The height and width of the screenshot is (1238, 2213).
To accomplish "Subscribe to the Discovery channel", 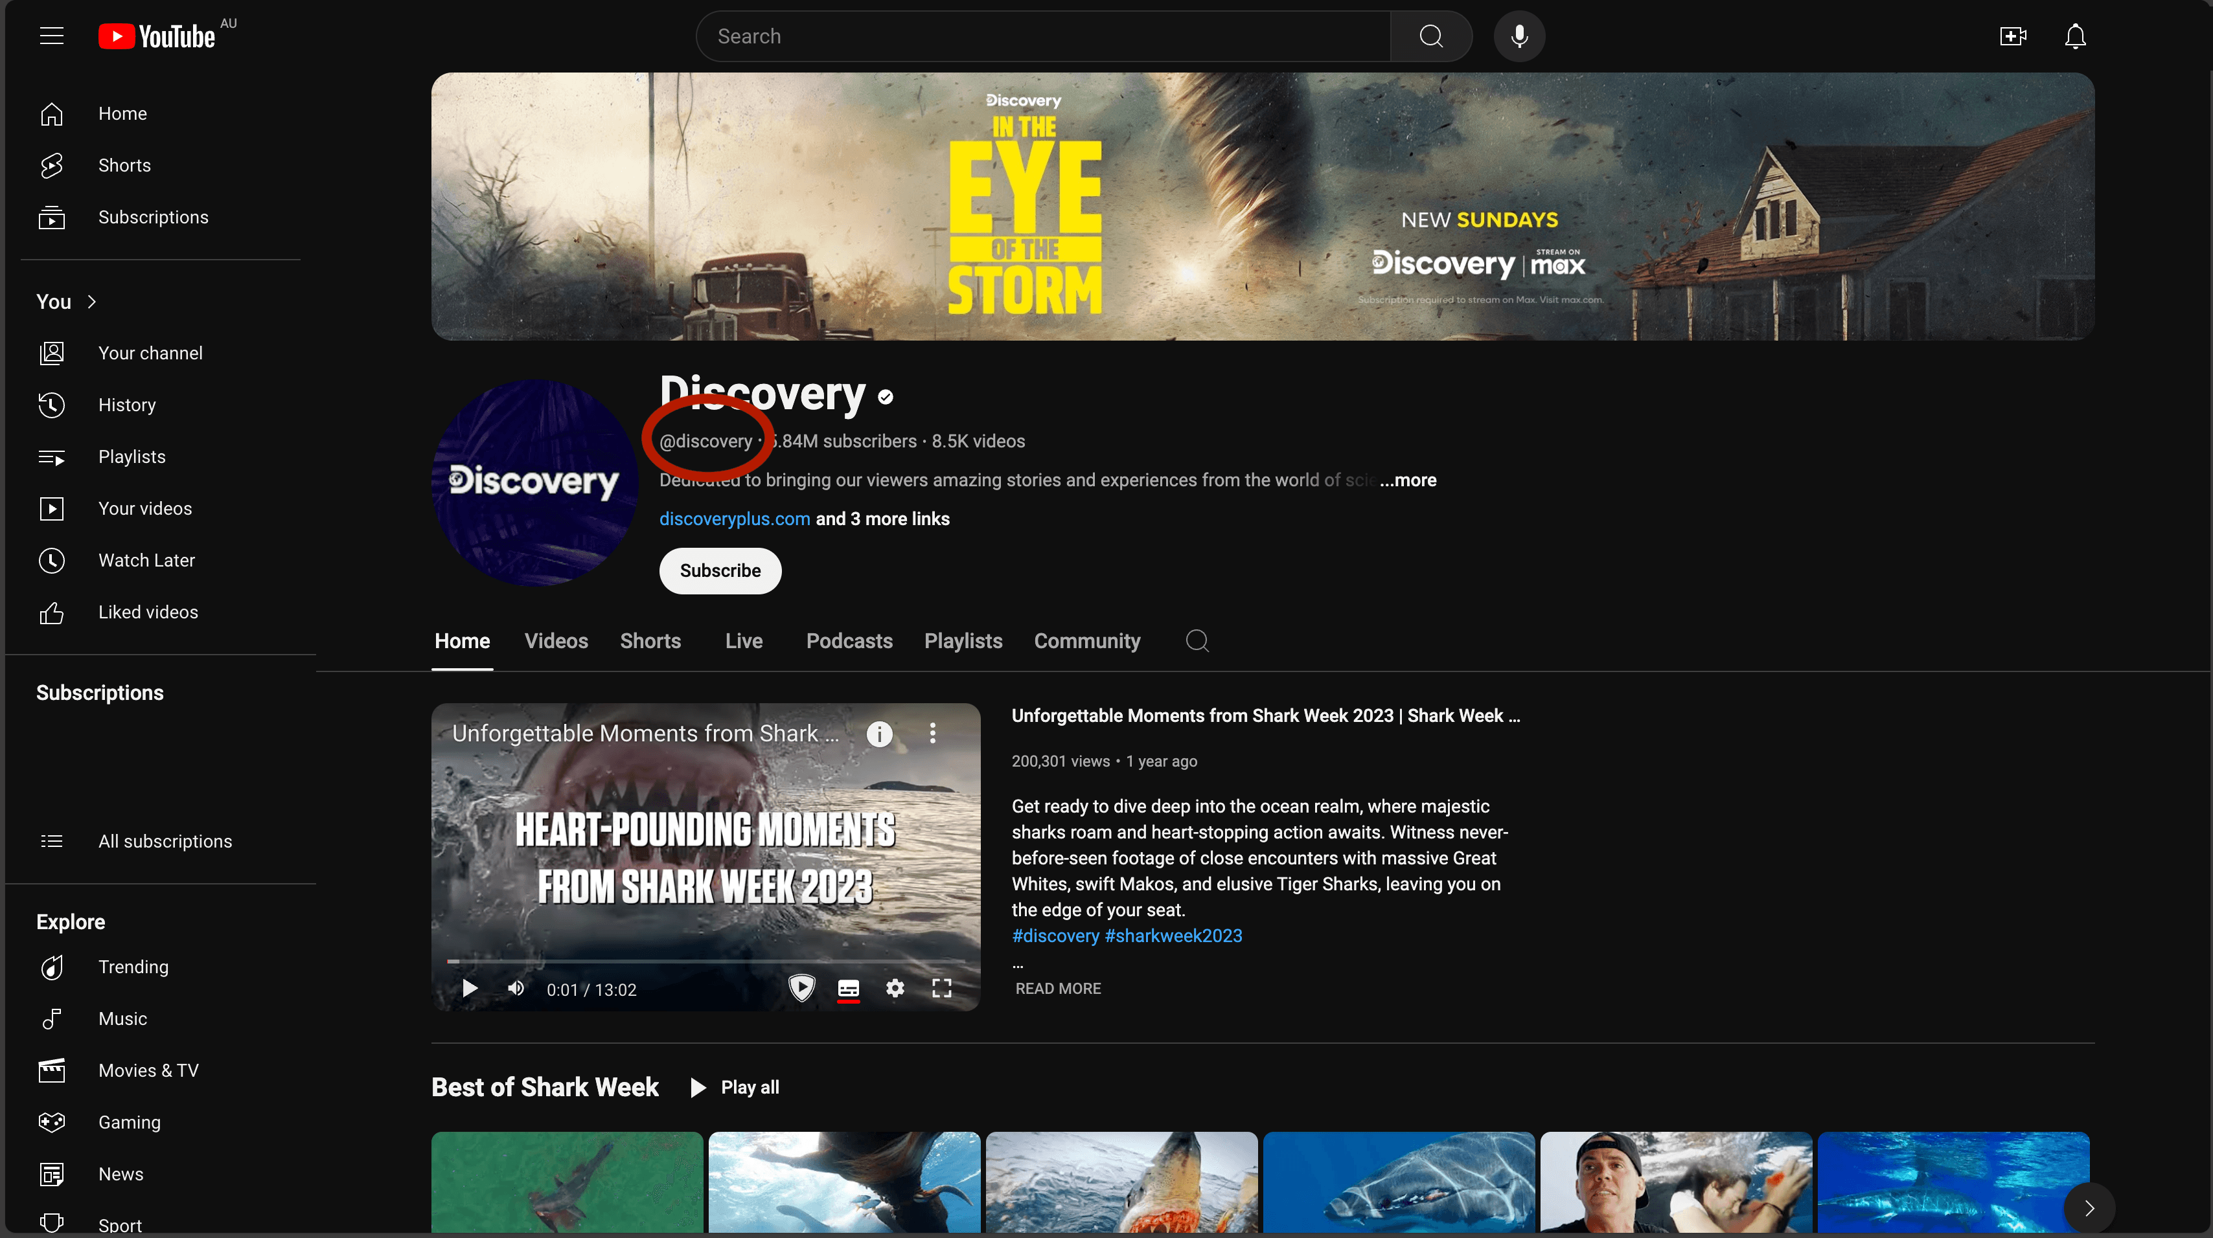I will click(720, 570).
